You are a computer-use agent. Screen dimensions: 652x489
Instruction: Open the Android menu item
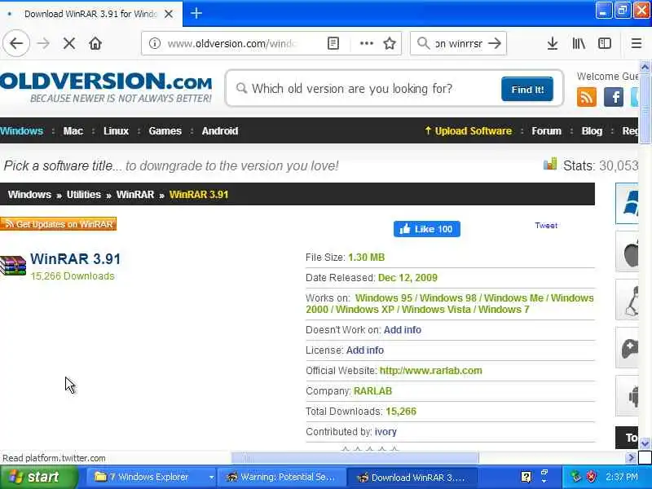tap(220, 131)
